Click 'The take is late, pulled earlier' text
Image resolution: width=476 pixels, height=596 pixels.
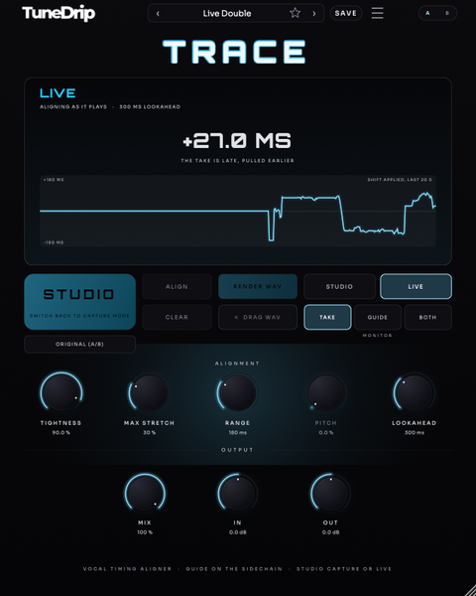[x=237, y=160]
